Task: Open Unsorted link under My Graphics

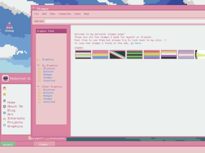Action: [49, 80]
